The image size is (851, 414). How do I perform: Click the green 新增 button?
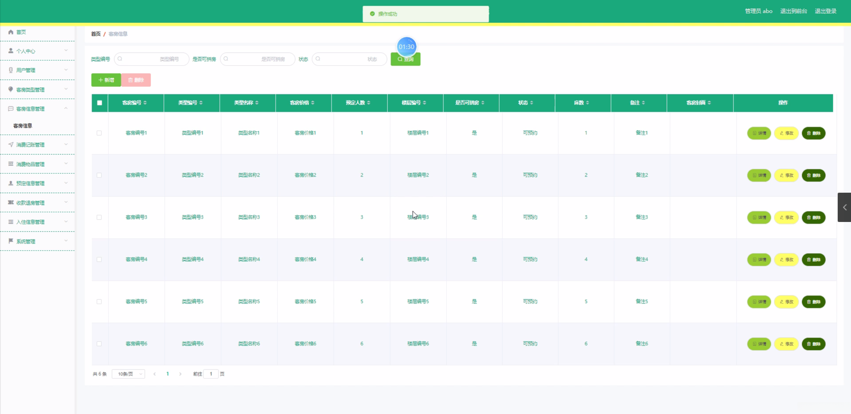(x=106, y=80)
